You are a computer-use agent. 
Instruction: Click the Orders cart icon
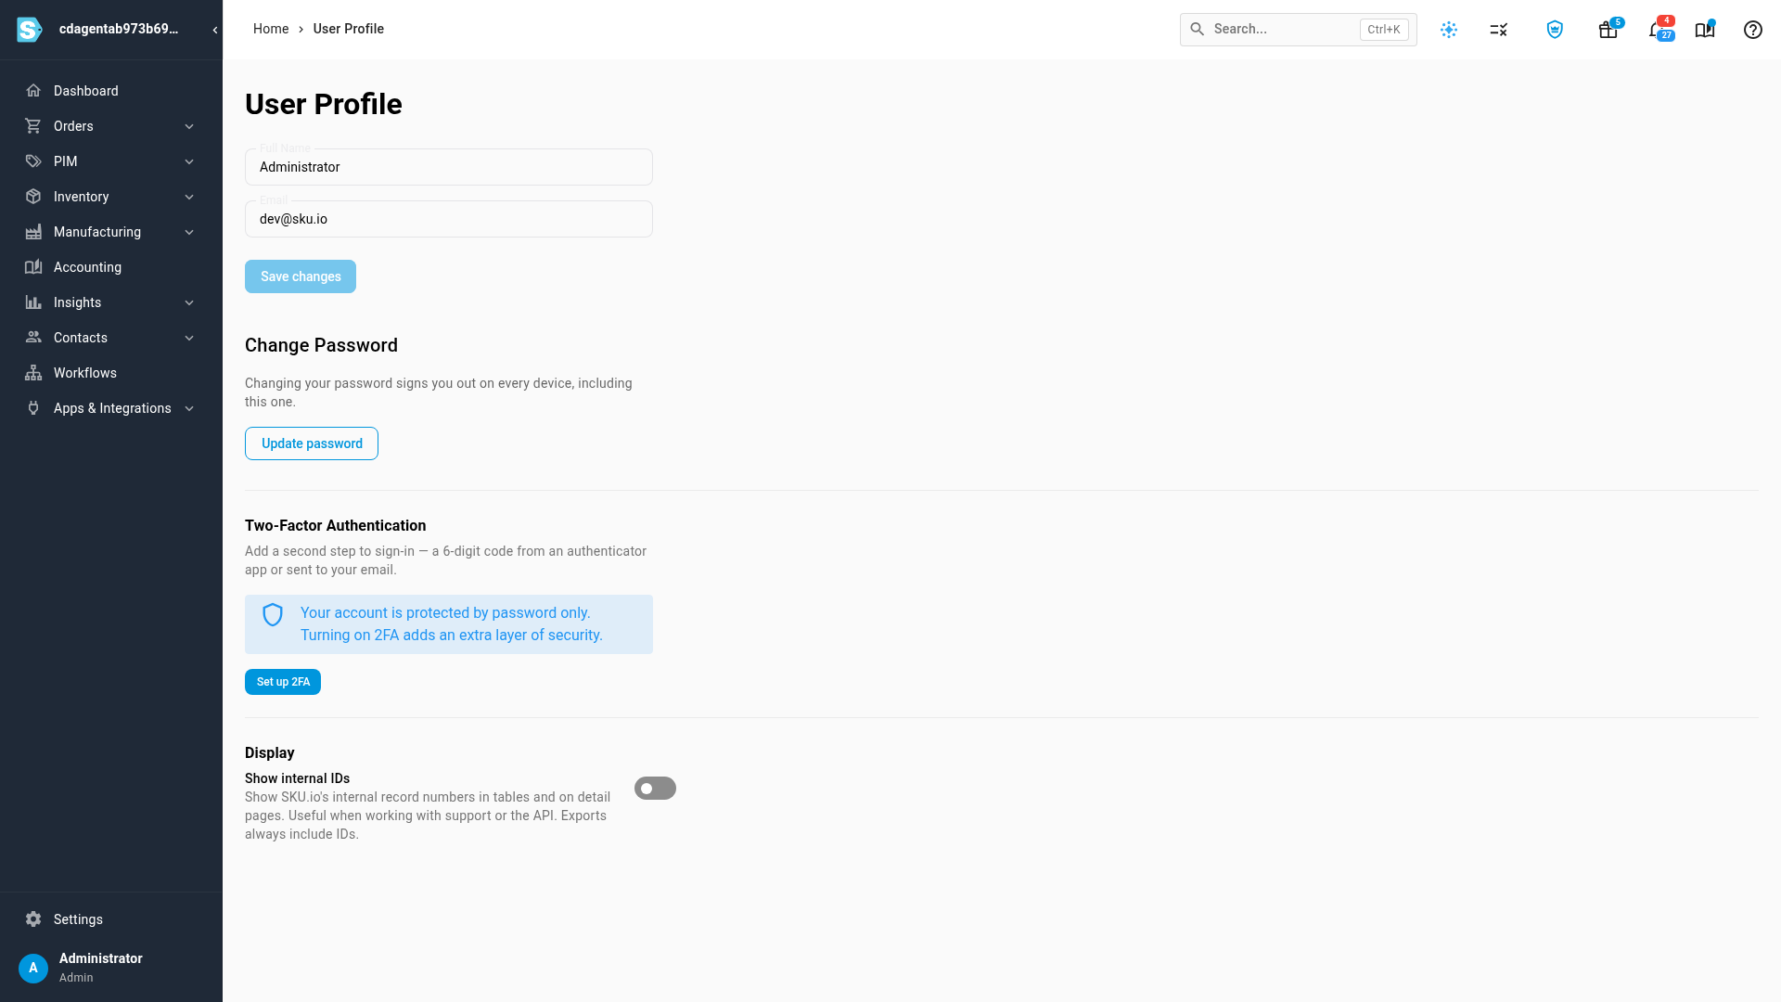pyautogui.click(x=33, y=126)
